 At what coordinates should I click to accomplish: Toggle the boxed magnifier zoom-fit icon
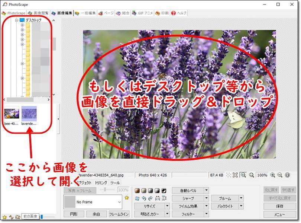(243, 175)
